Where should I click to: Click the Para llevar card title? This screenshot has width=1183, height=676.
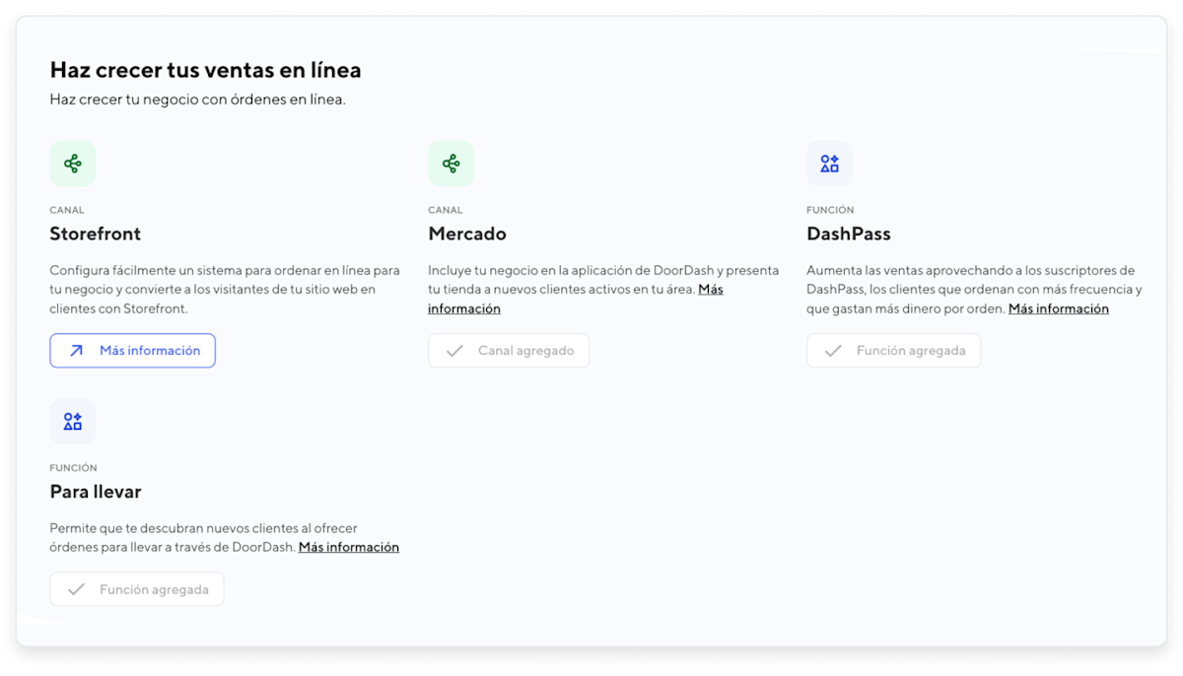96,492
